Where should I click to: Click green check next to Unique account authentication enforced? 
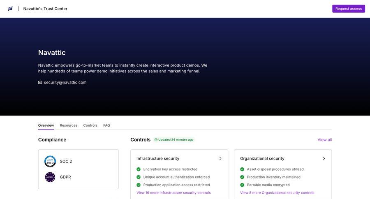139,177
